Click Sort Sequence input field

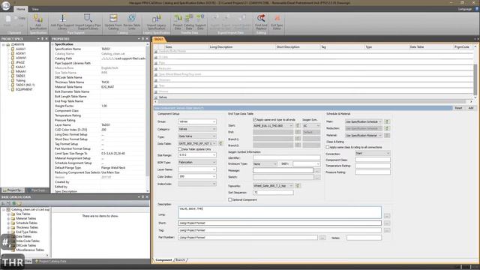(273, 193)
